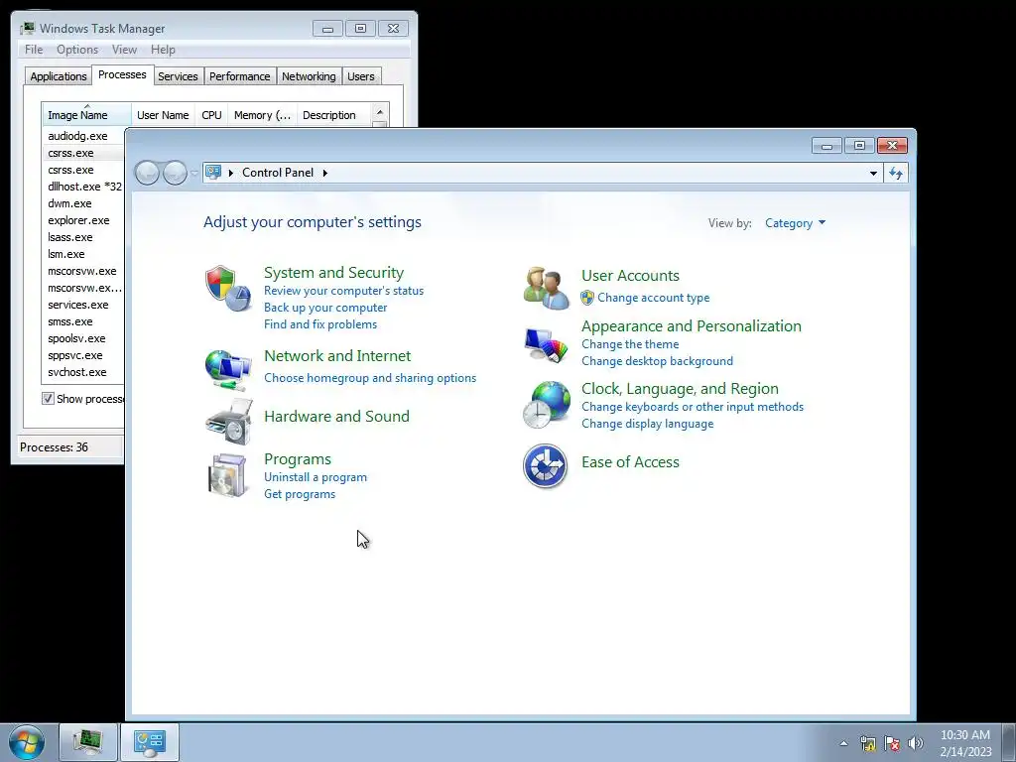Switch to the Services tab

(178, 76)
